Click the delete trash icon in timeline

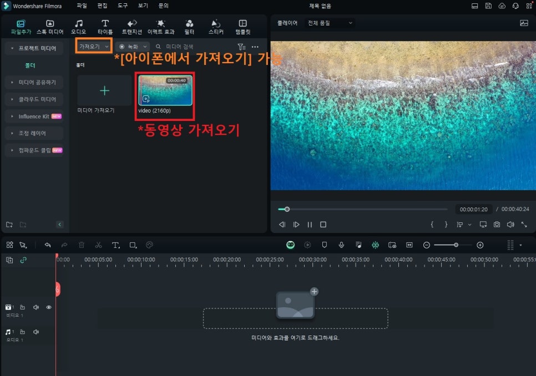[x=82, y=245]
